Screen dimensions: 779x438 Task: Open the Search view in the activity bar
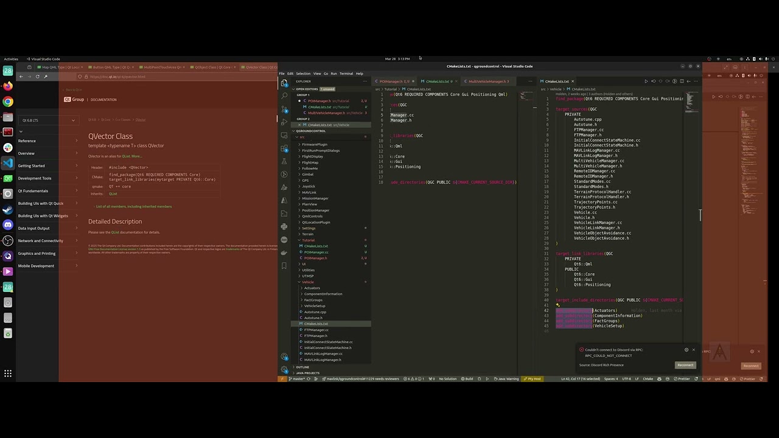(x=284, y=96)
